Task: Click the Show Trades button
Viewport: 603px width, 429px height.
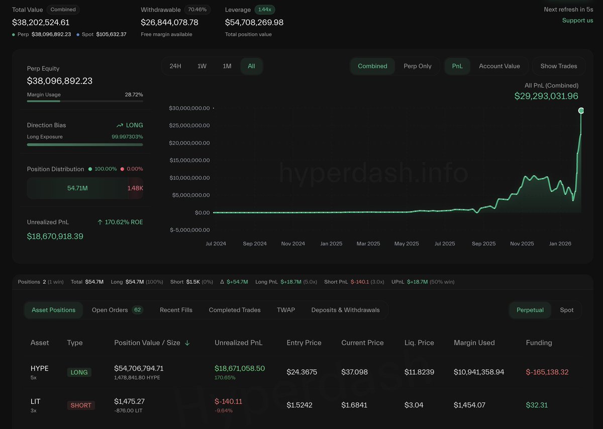Action: 558,66
